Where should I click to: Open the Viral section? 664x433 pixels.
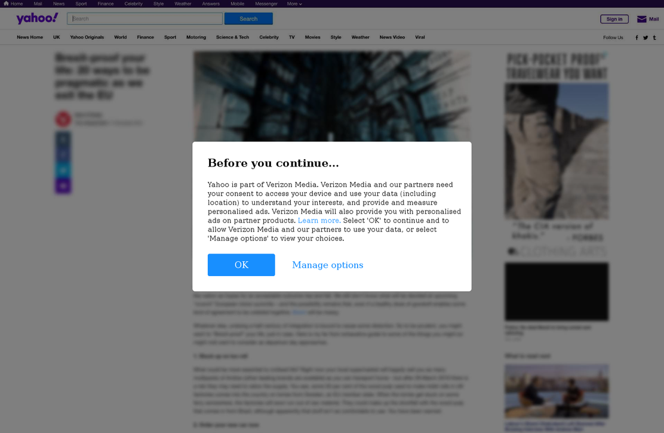click(x=420, y=37)
